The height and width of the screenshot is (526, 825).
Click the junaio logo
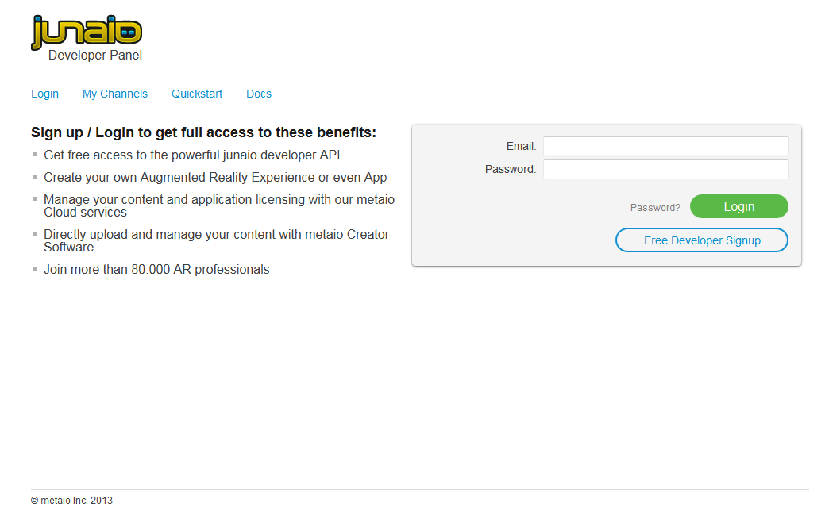(87, 32)
